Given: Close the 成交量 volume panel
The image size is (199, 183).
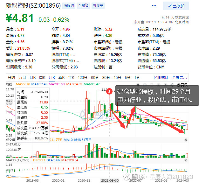Looking at the screenshot, I should tap(186, 140).
